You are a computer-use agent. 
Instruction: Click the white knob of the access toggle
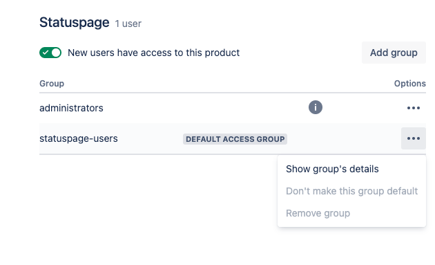[x=56, y=53]
